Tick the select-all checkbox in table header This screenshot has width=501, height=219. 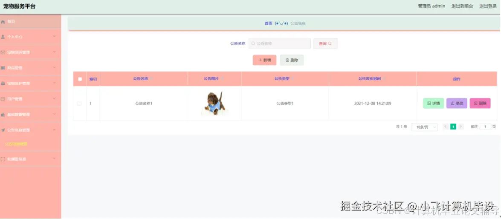coord(80,79)
